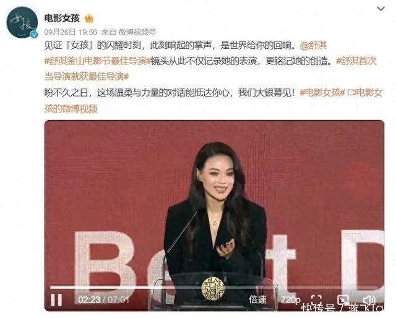
Task: Seek on the video progress bar
Action: coord(213,288)
